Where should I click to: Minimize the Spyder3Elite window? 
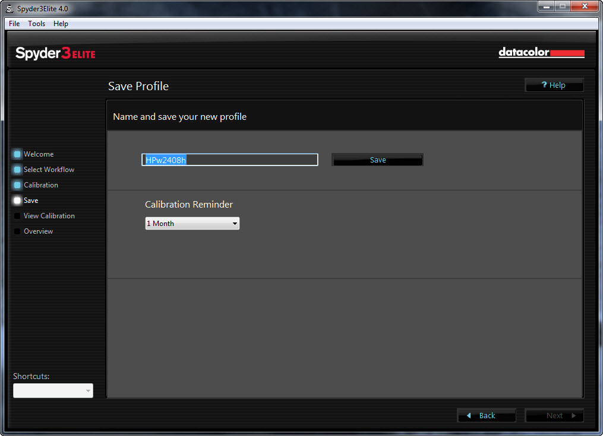pyautogui.click(x=547, y=6)
